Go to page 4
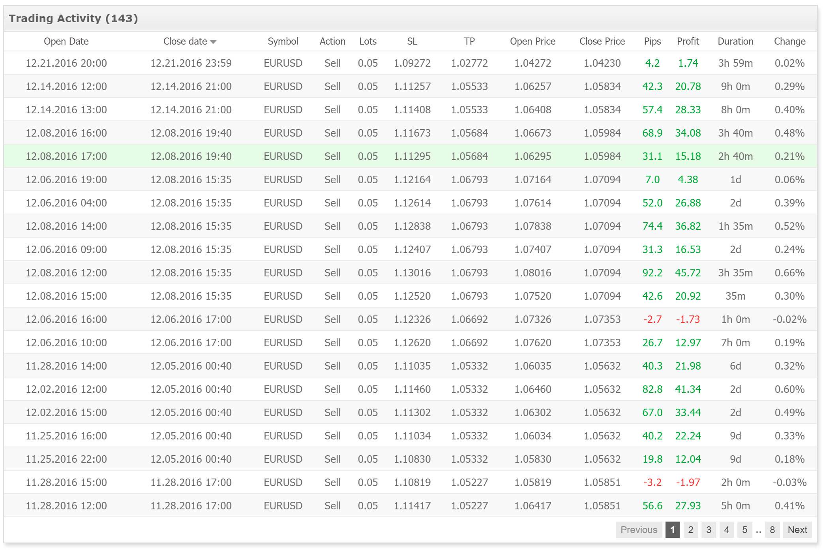This screenshot has height=550, width=823. [x=727, y=530]
